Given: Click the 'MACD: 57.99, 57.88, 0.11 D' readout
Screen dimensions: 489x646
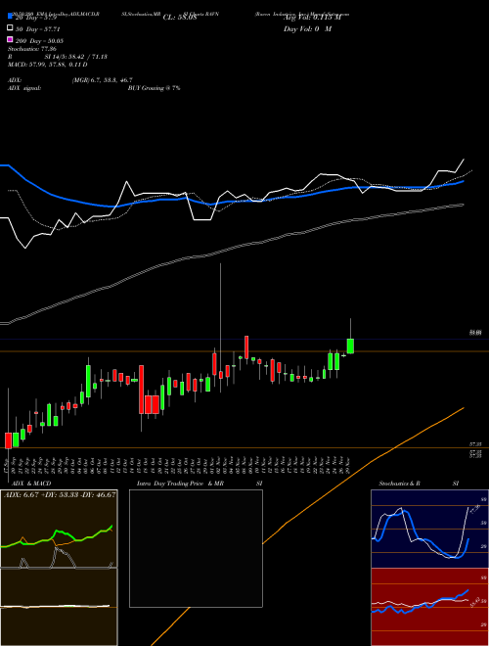Looking at the screenshot, I should pyautogui.click(x=48, y=65).
